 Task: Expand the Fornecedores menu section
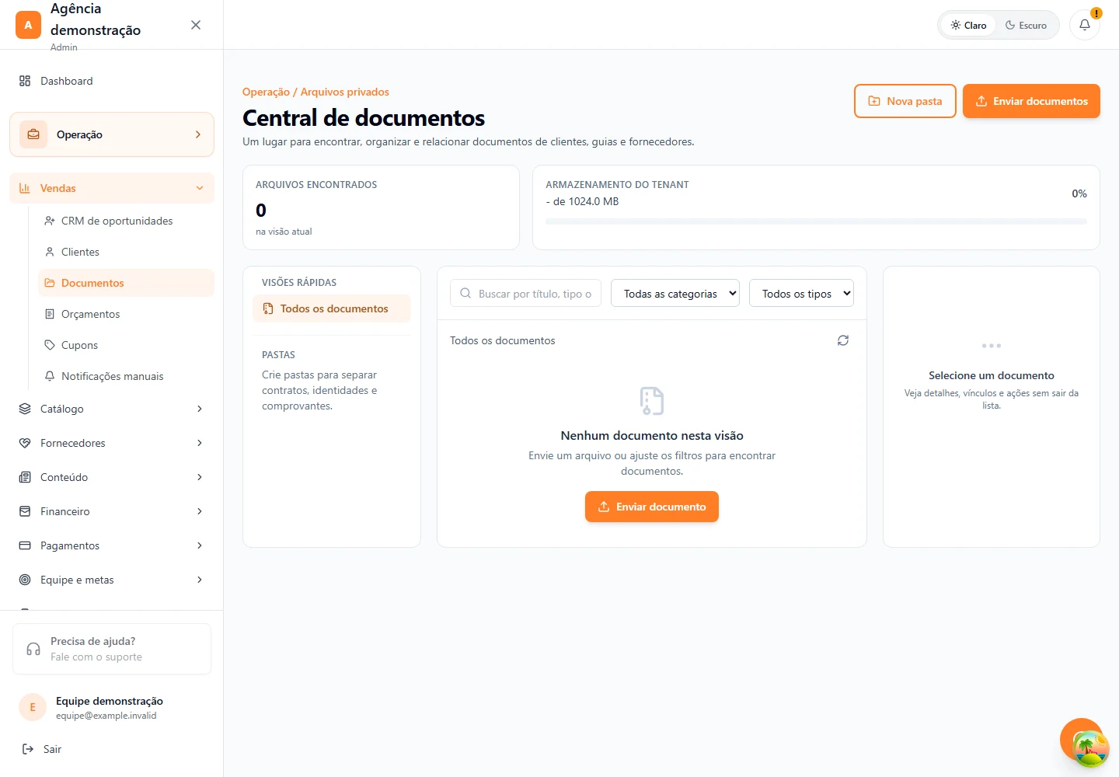pos(112,443)
